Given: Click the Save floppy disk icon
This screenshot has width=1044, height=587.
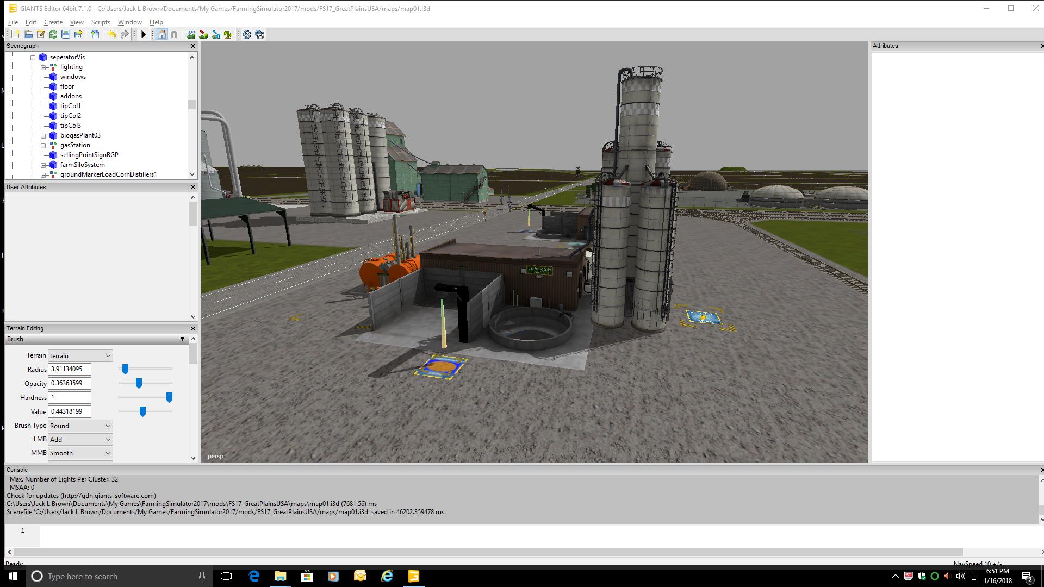Looking at the screenshot, I should tap(66, 34).
